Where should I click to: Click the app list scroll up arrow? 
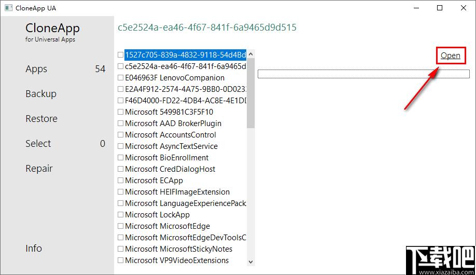tap(250, 54)
